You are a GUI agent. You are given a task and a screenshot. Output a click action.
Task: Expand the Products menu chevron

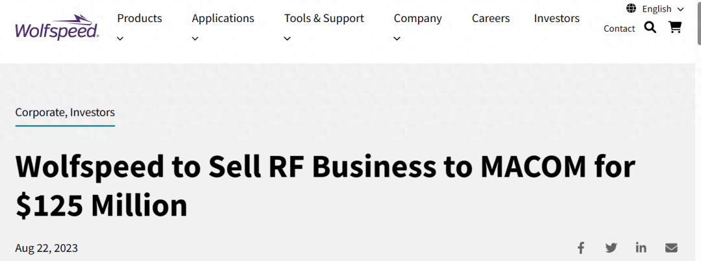[120, 38]
